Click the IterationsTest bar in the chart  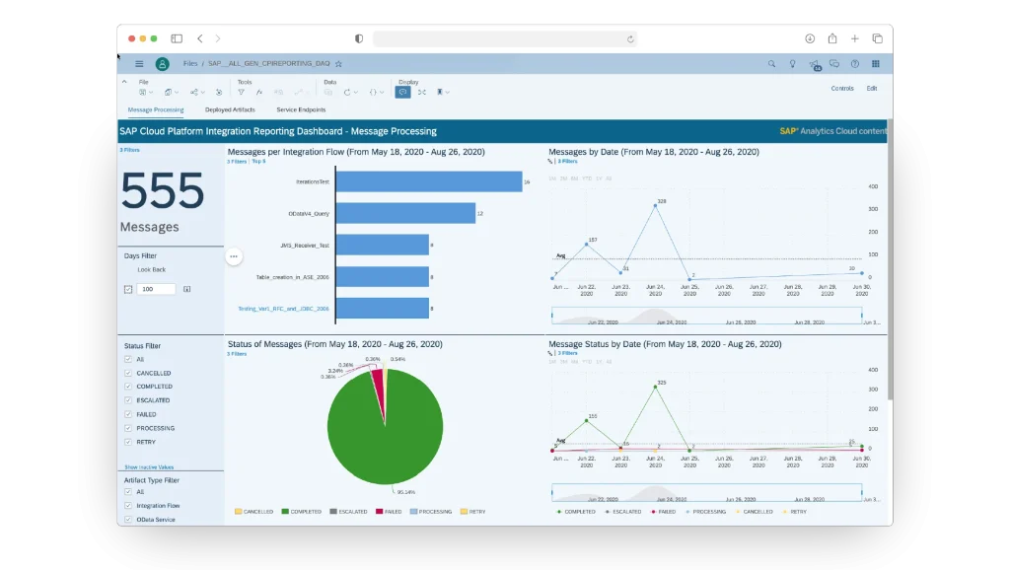428,181
